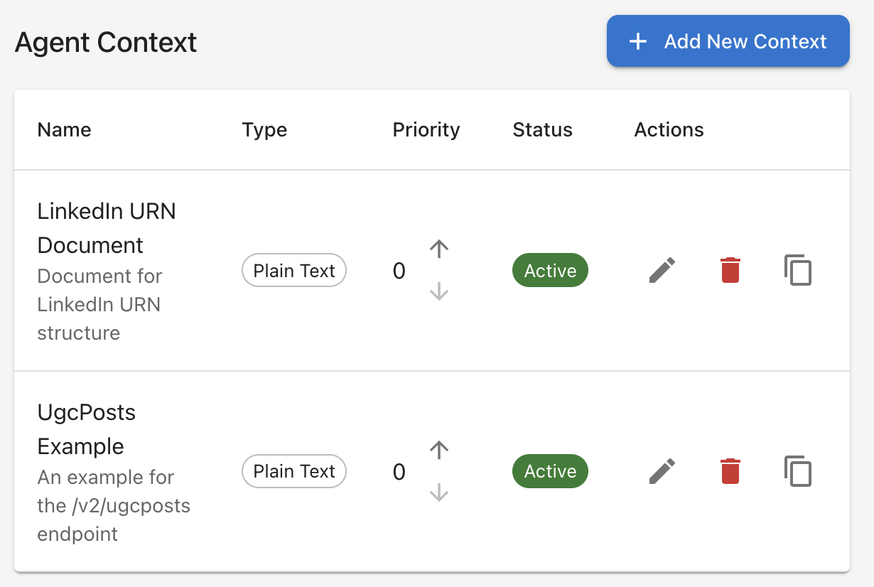Click the Name column header
The image size is (874, 587).
(65, 130)
